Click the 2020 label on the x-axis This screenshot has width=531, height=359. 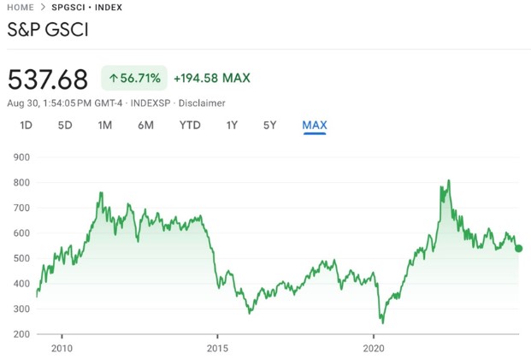[374, 349]
